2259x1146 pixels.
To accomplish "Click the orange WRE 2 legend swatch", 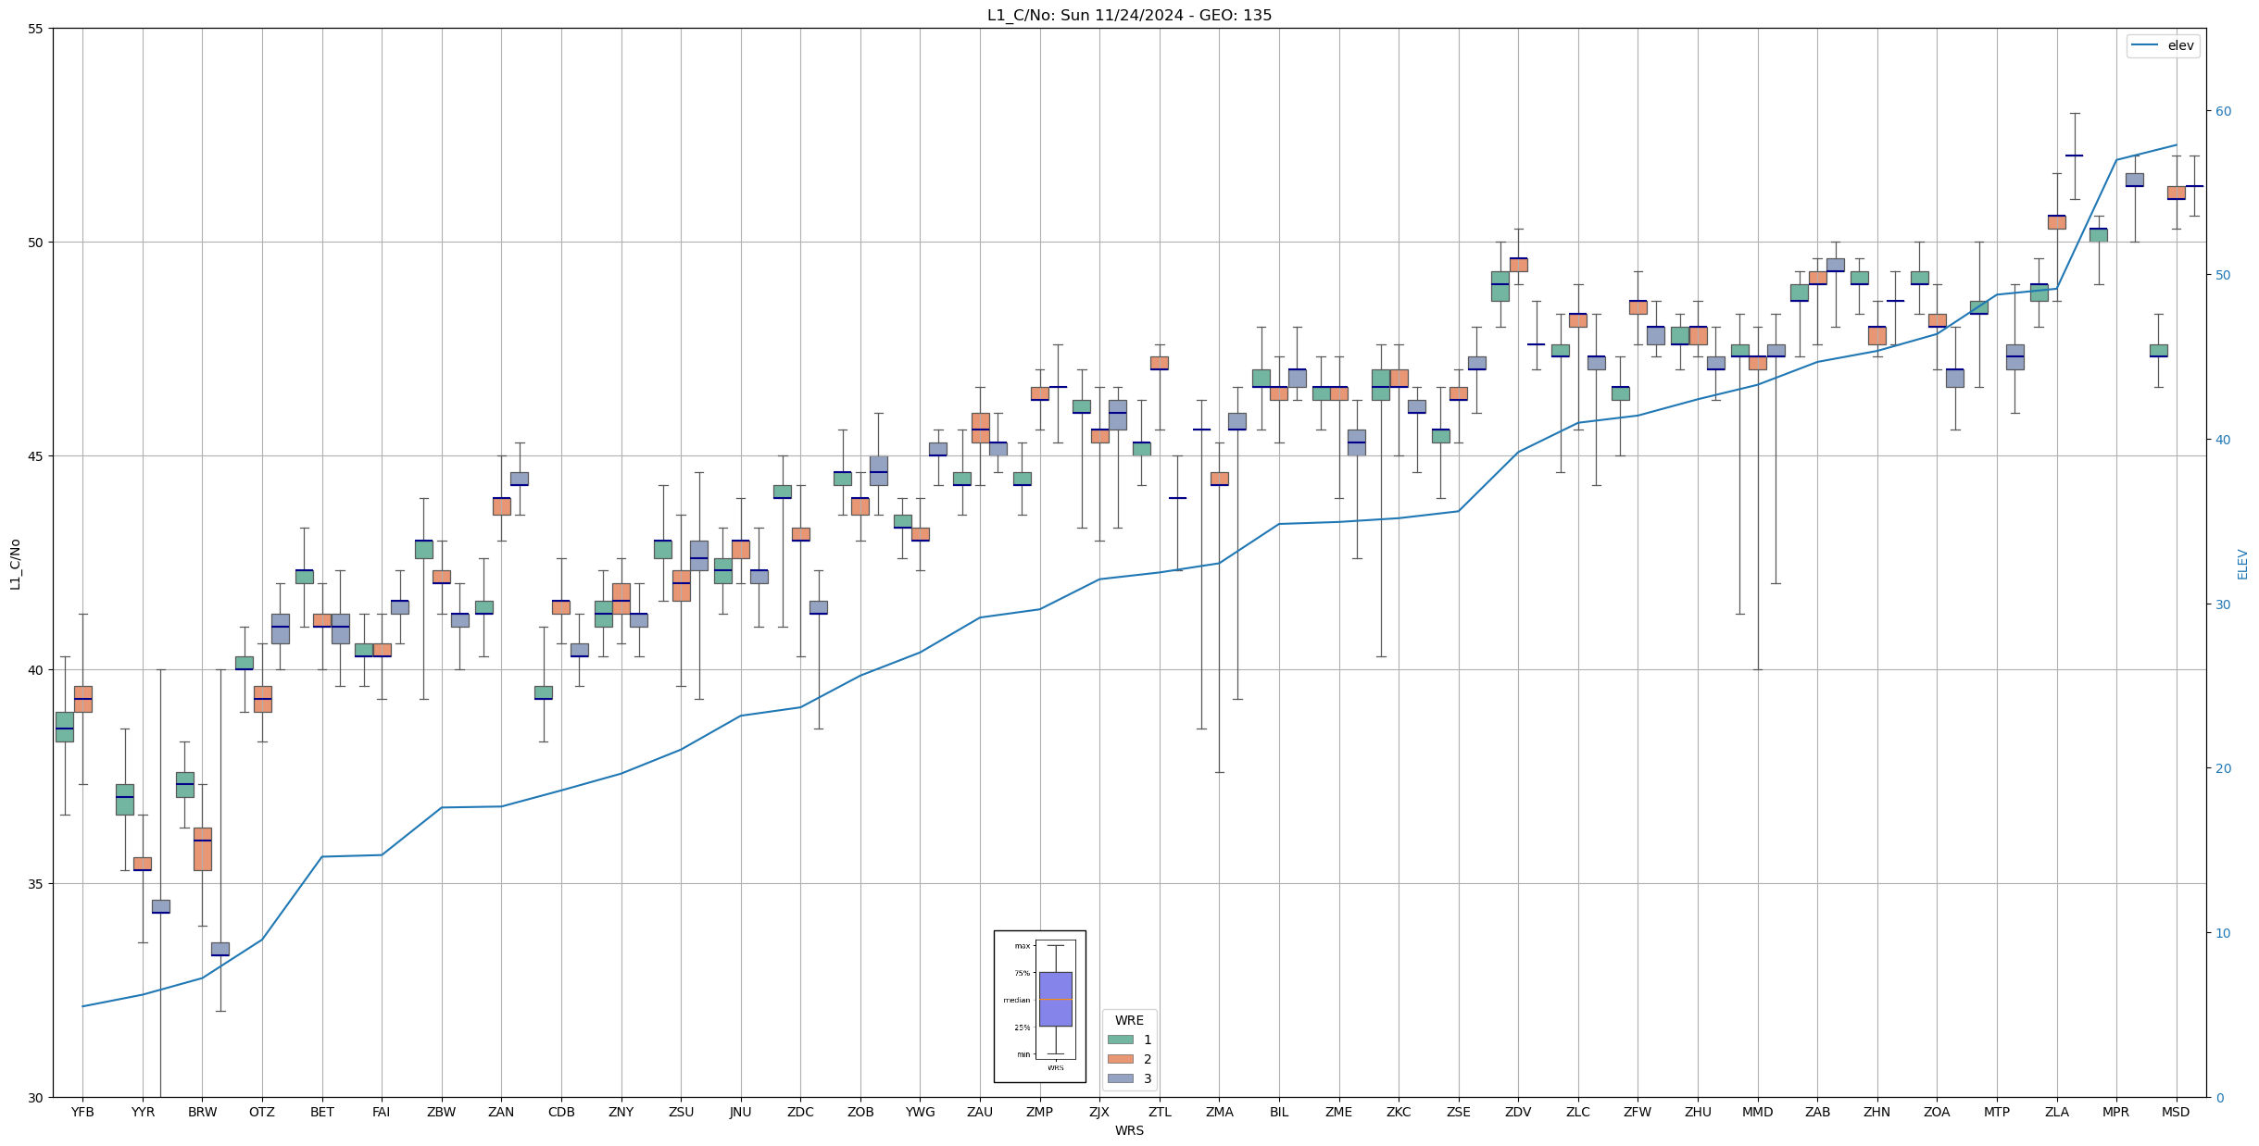I will pos(1120,1059).
